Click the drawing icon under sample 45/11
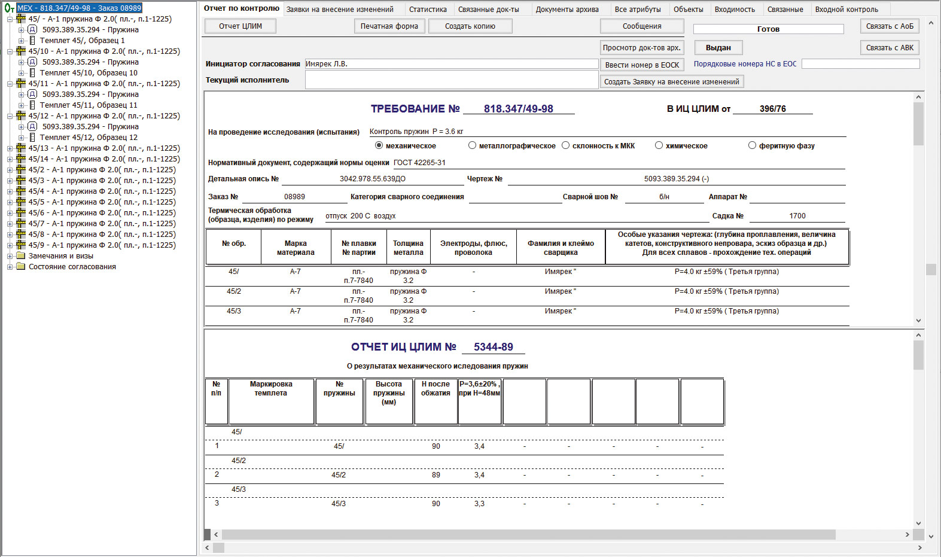 pyautogui.click(x=32, y=95)
